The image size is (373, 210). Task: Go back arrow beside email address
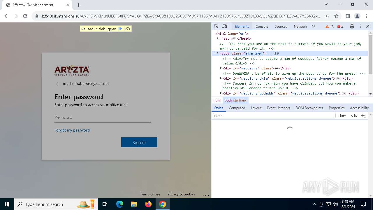58,84
